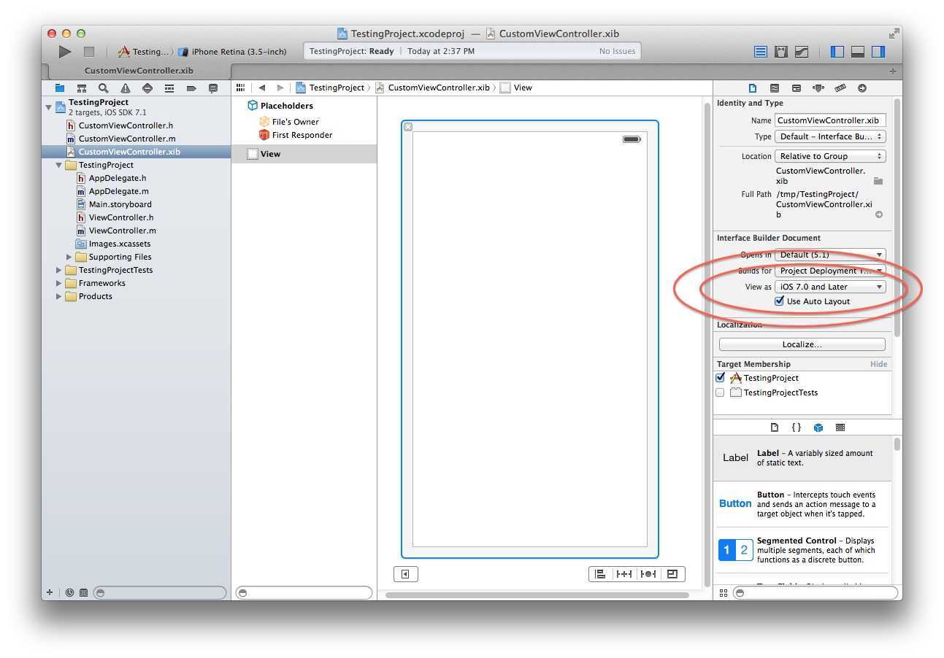The image size is (944, 658).
Task: Toggle library icon grid view
Action: [724, 593]
